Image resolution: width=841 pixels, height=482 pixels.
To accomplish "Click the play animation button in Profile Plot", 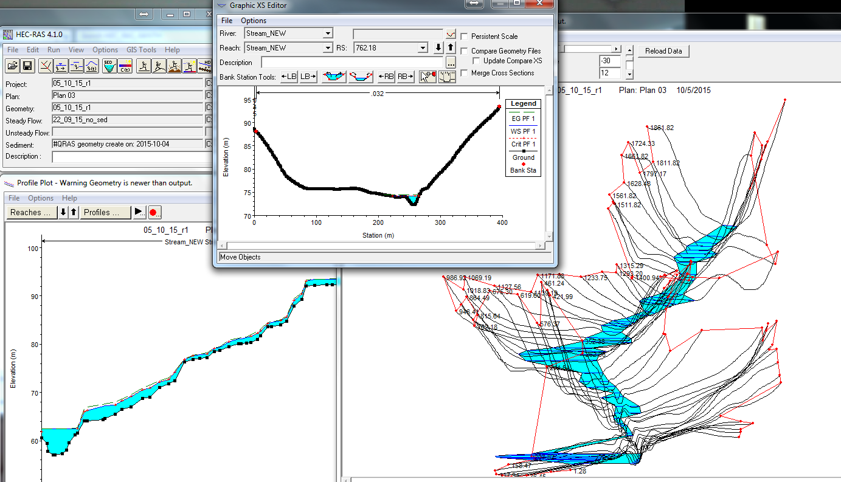I will (x=139, y=212).
